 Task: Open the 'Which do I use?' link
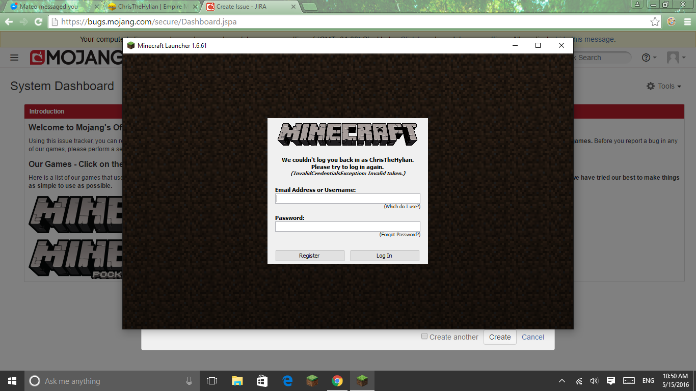[x=402, y=207]
